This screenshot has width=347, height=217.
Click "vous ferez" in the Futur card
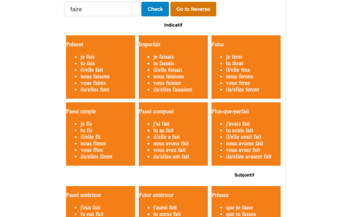[238, 83]
